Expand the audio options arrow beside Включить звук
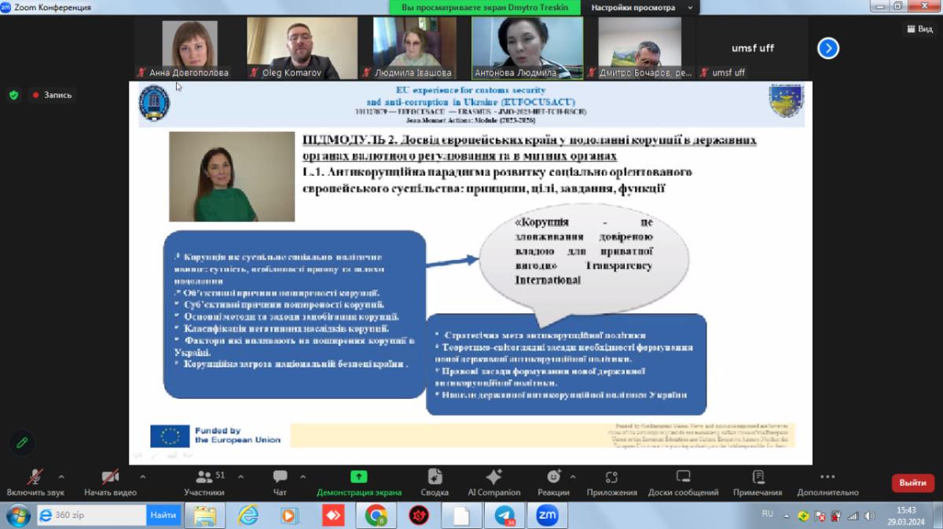 [x=61, y=476]
